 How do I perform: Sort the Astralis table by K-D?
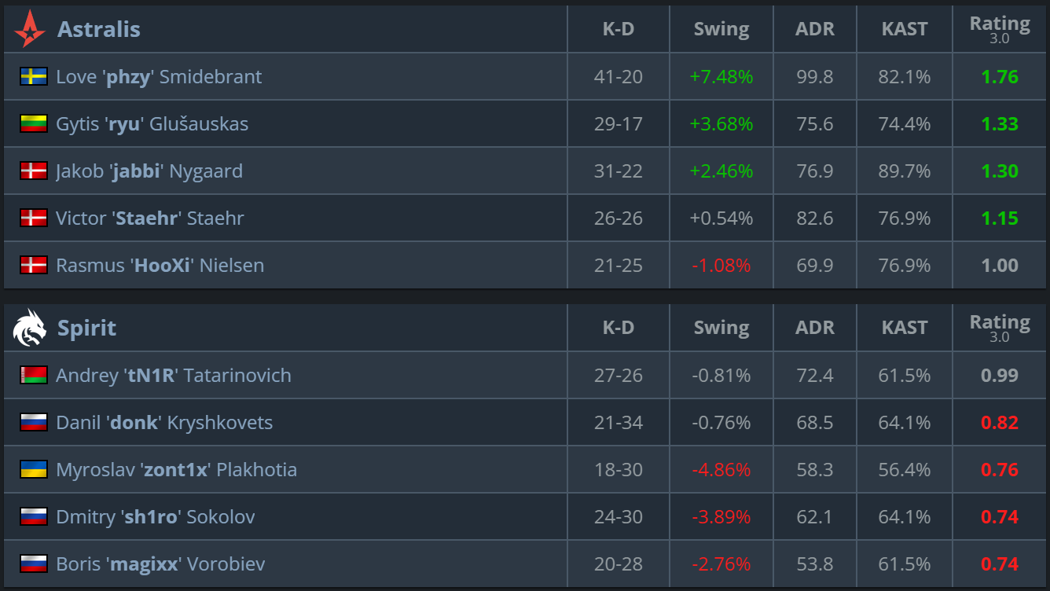(x=619, y=29)
